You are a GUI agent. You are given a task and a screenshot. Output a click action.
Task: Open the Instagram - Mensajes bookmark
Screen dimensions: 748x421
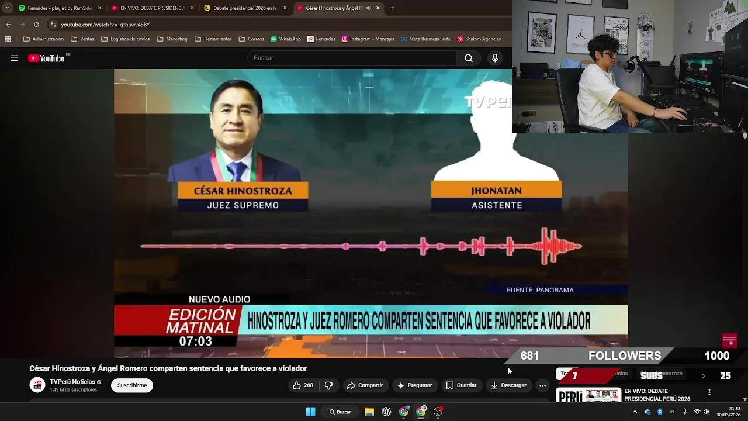pos(368,39)
